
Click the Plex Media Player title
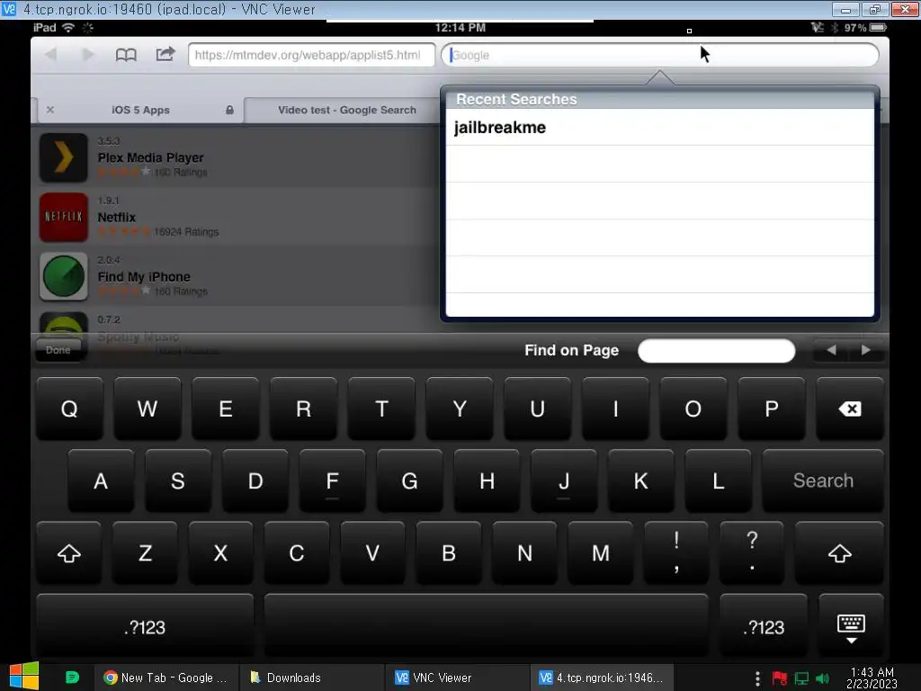pyautogui.click(x=150, y=157)
